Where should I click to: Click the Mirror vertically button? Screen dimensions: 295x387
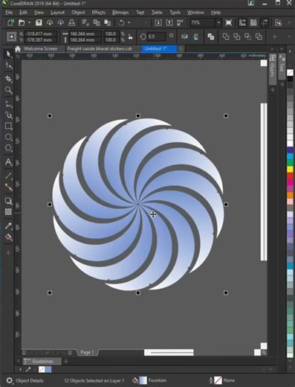point(195,36)
